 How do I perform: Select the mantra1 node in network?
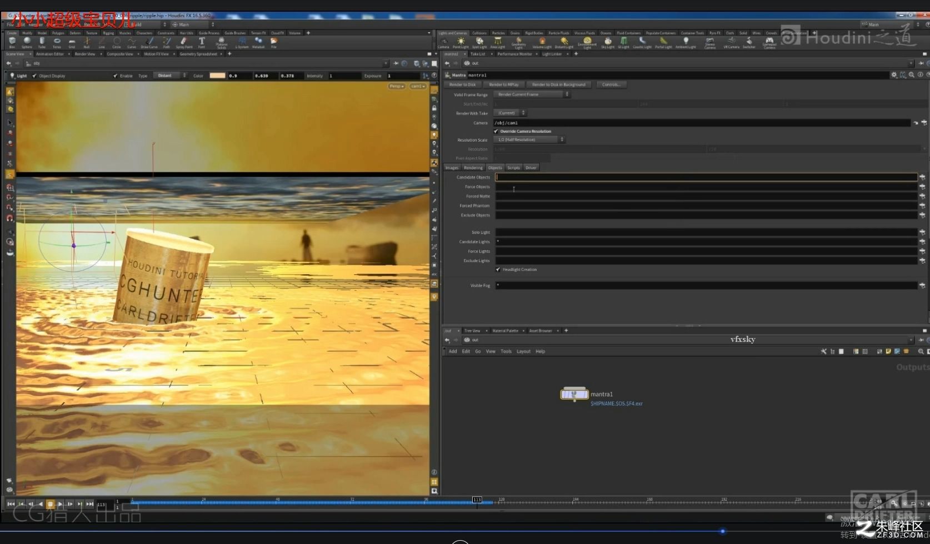pos(574,394)
